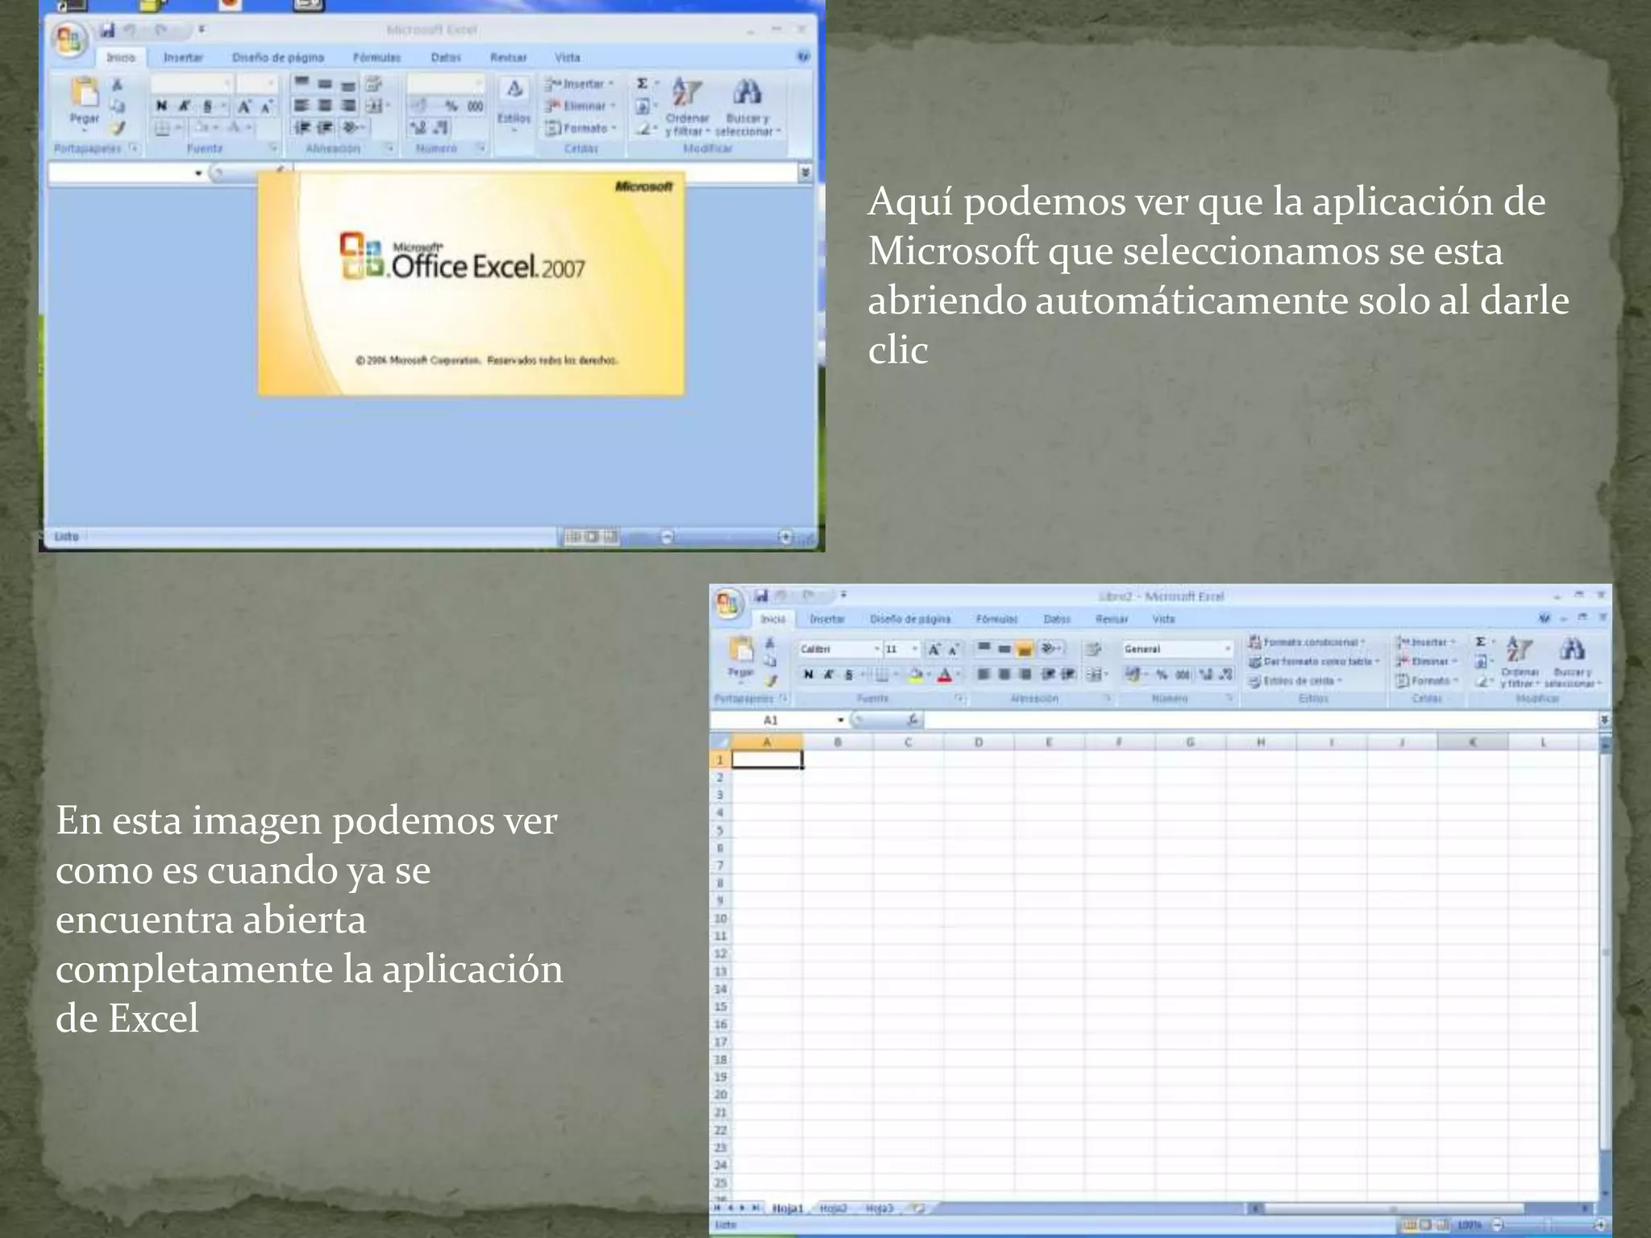Toggle align text left in Libro2 window
This screenshot has width=1651, height=1238.
click(984, 675)
